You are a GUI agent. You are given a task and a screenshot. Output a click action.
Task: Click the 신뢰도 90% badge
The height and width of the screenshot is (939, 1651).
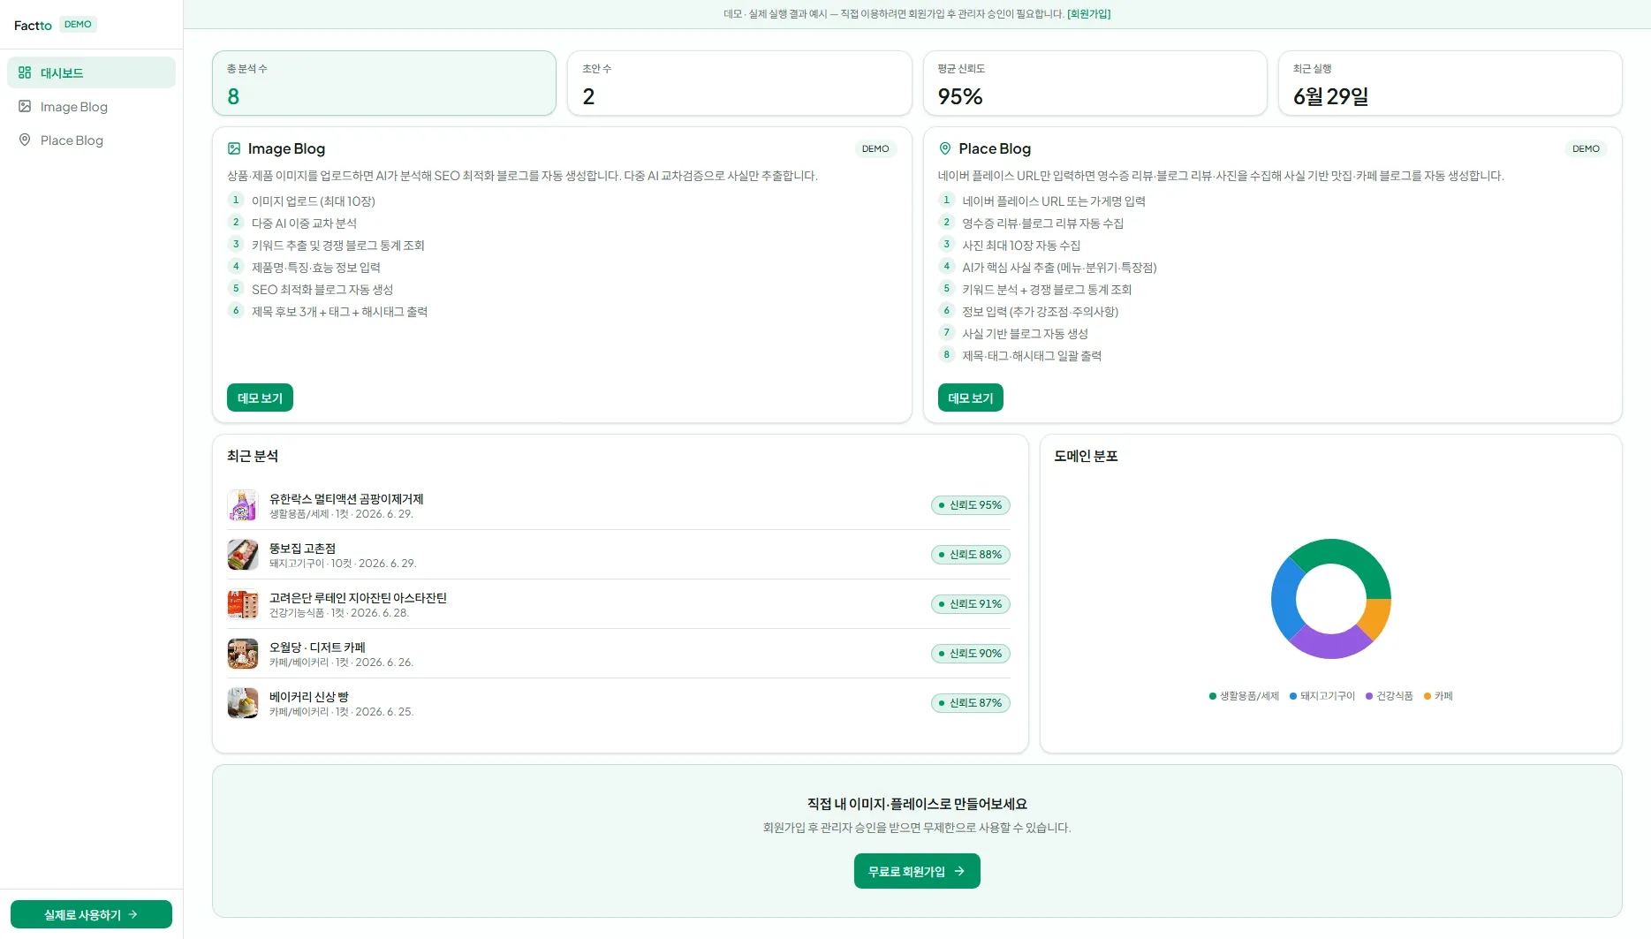970,654
